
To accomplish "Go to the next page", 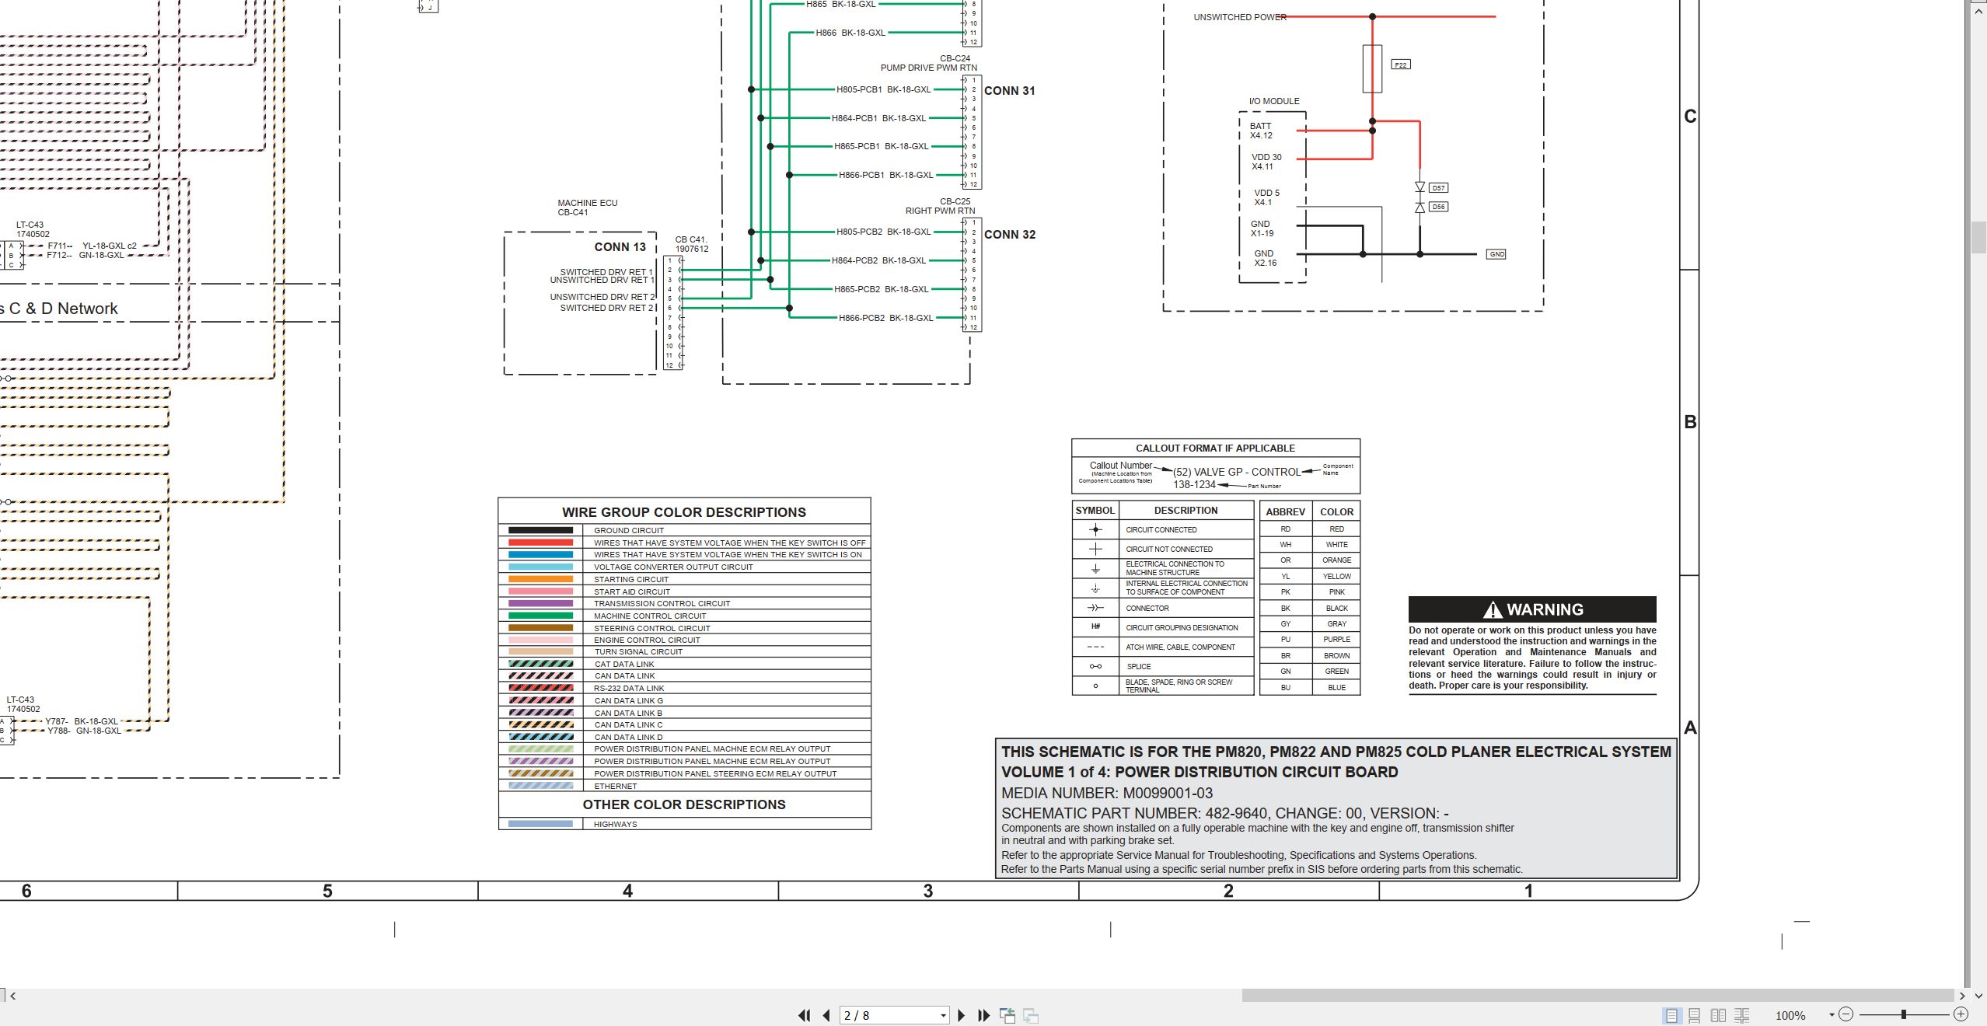I will pos(962,1015).
